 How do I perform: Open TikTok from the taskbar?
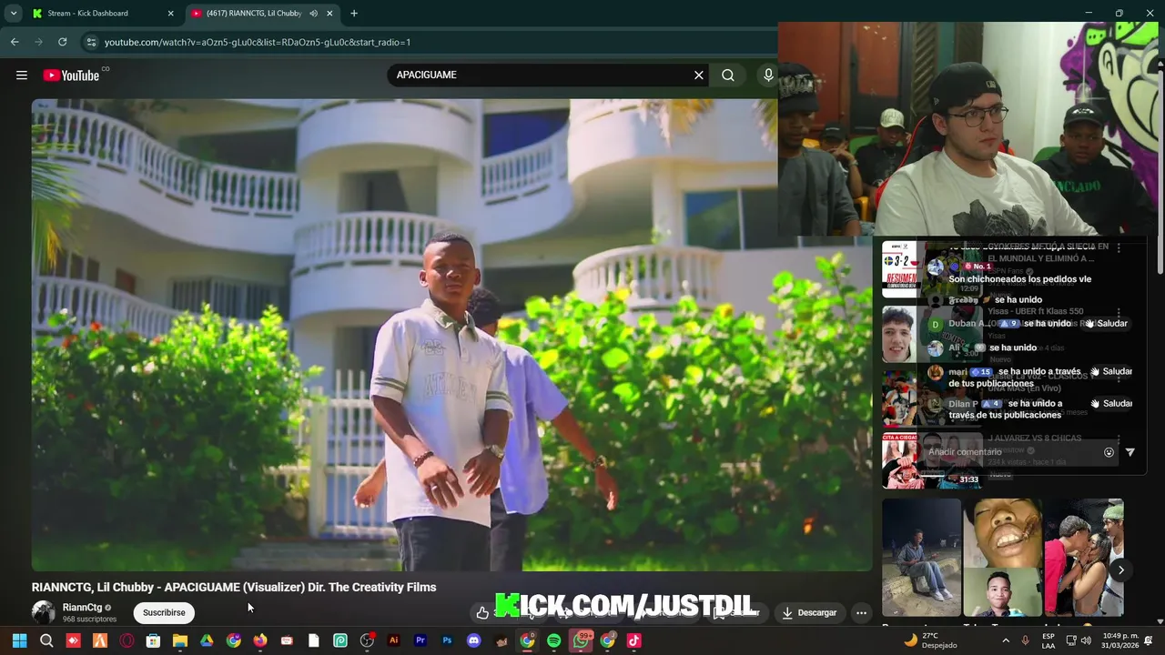coord(633,640)
